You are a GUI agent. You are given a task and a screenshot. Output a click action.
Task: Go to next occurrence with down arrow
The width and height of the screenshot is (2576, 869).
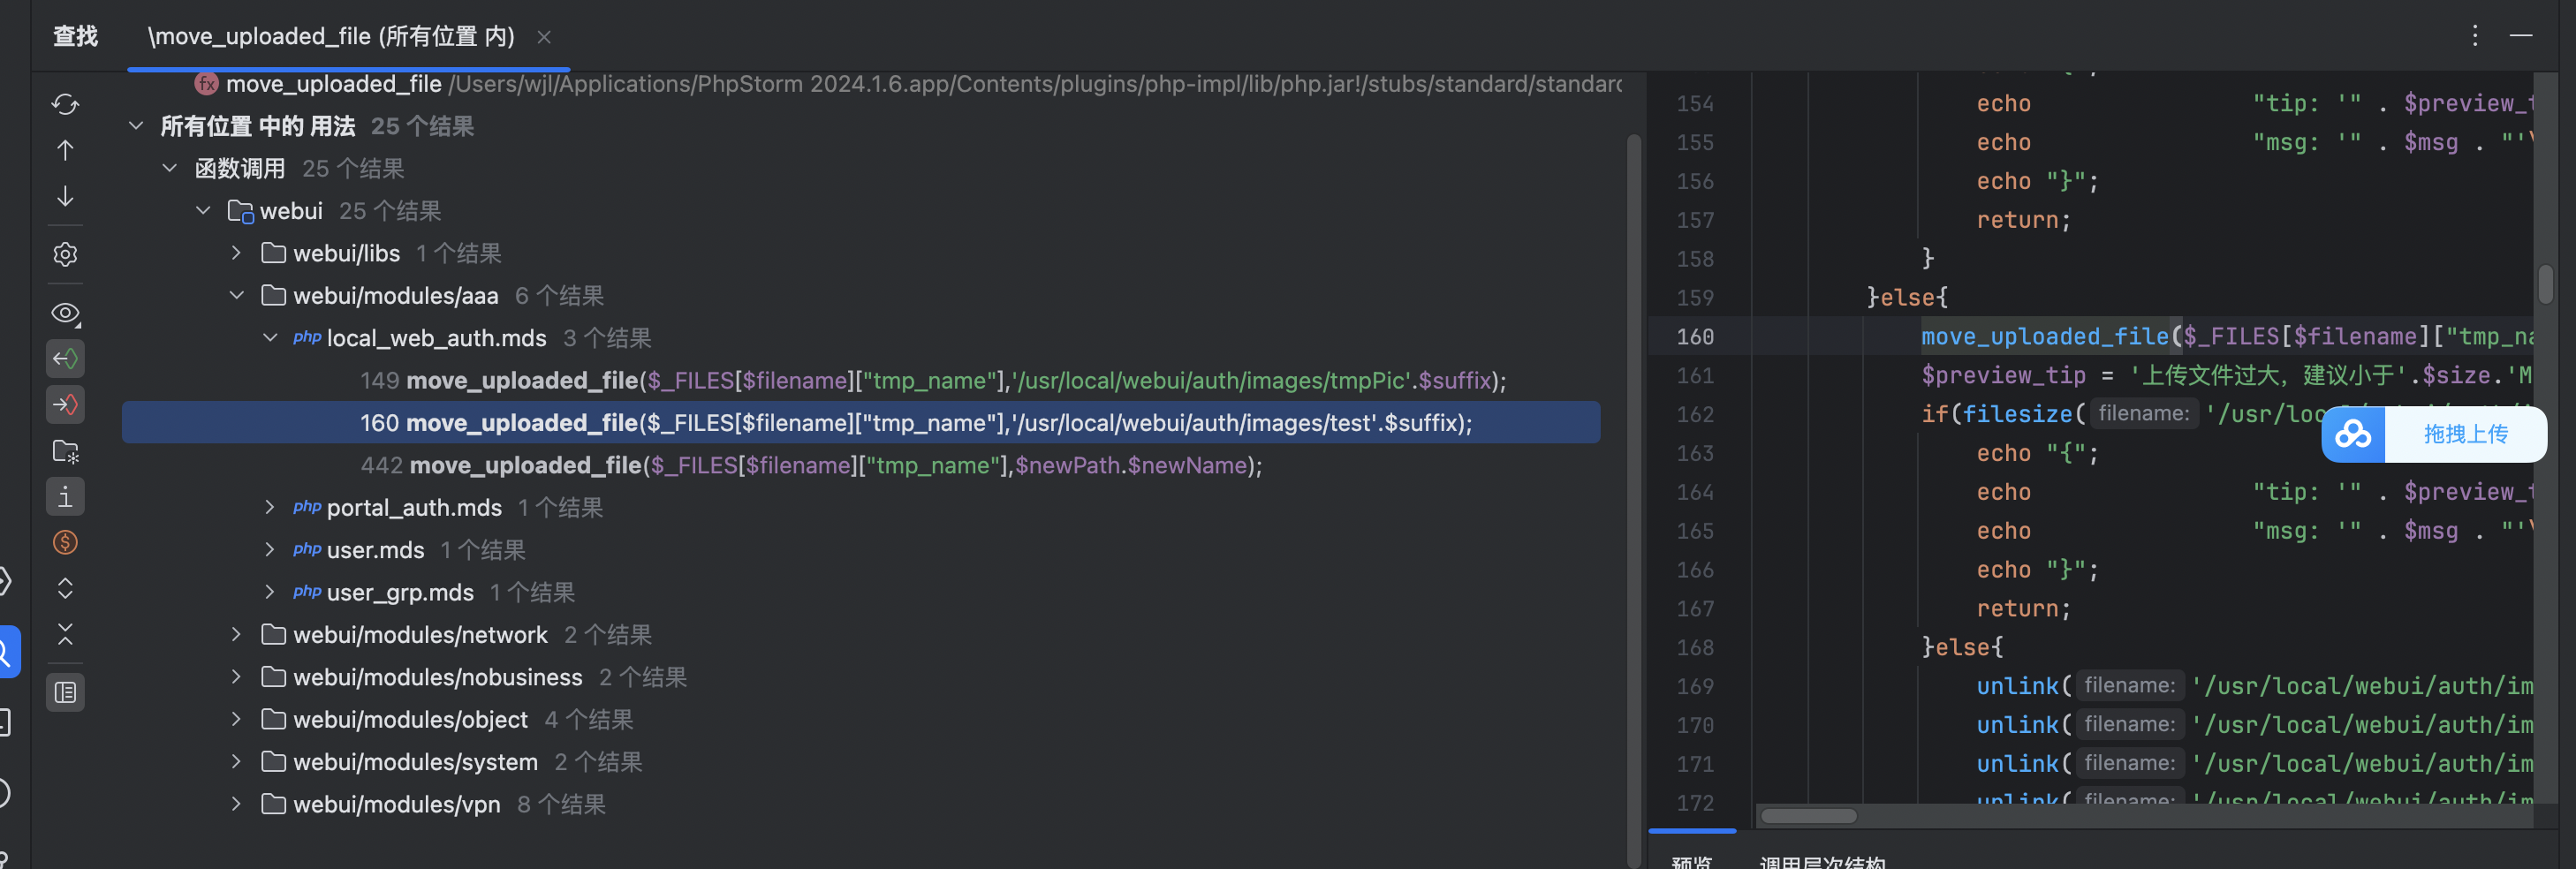coord(65,197)
